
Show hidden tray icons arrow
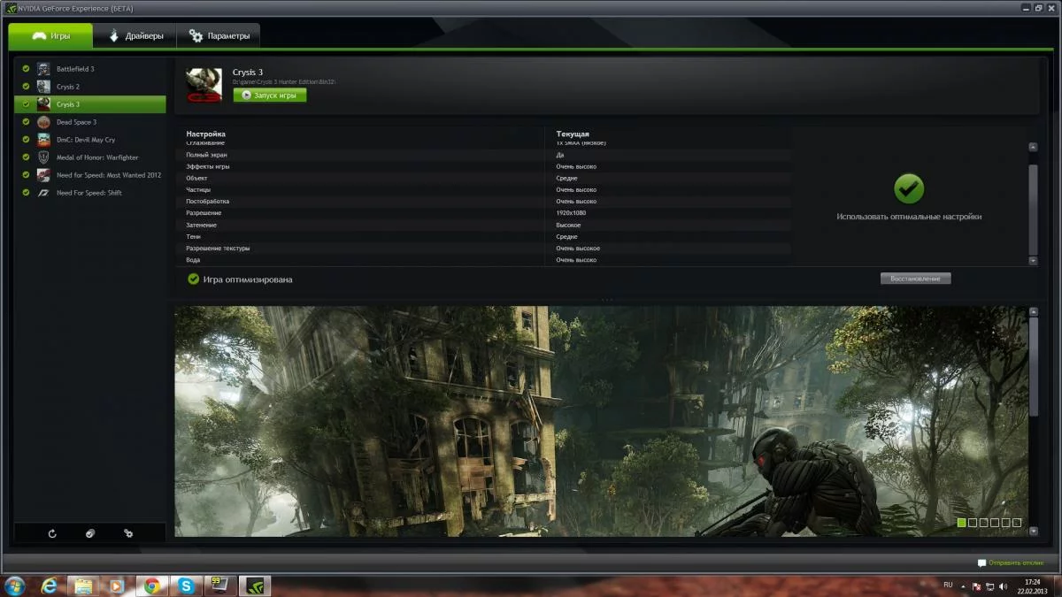(x=964, y=586)
